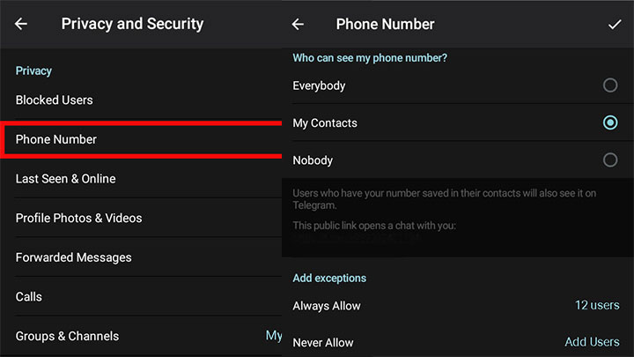Open Last Seen & Online settings

click(x=141, y=178)
